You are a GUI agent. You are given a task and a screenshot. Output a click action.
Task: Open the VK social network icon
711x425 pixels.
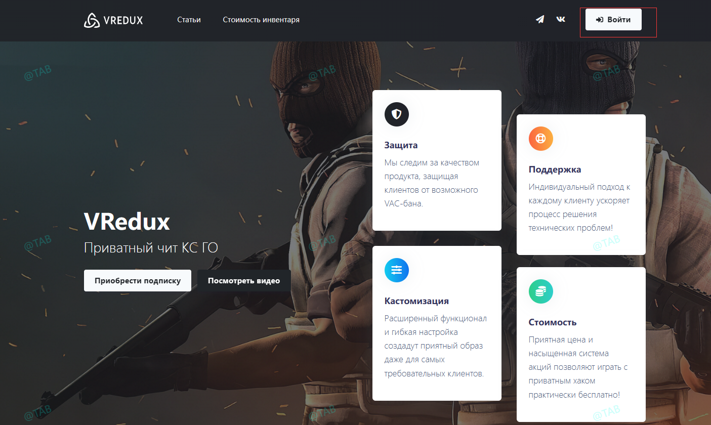(x=561, y=20)
